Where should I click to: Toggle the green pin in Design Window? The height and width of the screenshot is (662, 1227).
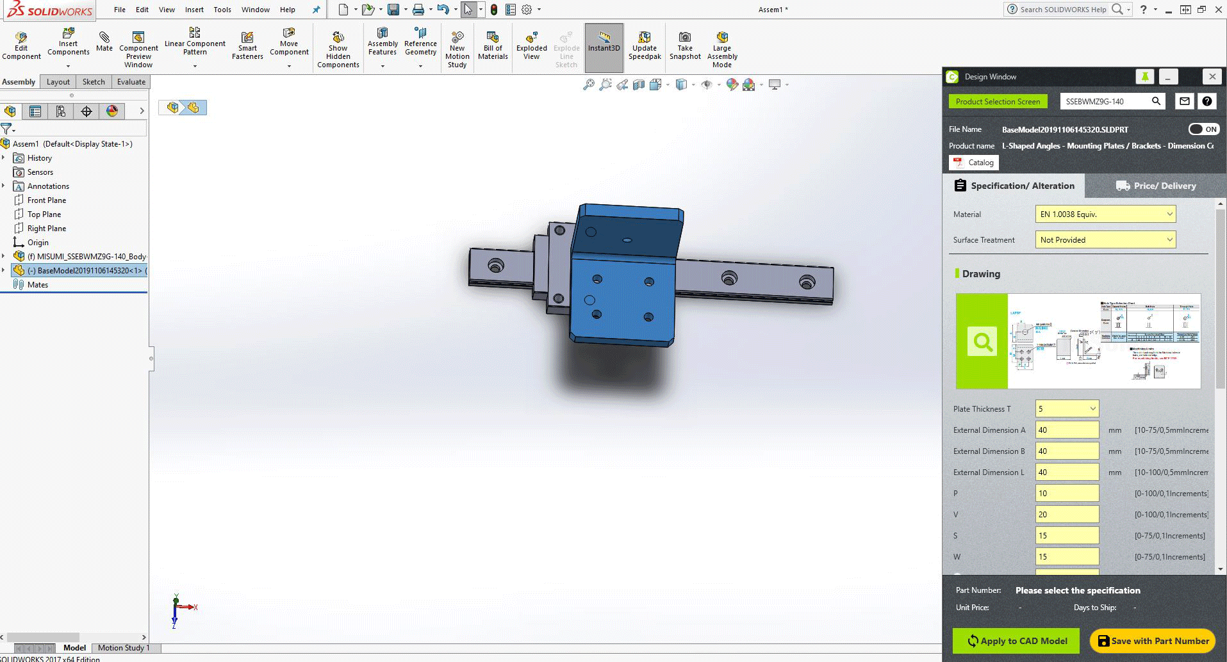pos(1144,77)
